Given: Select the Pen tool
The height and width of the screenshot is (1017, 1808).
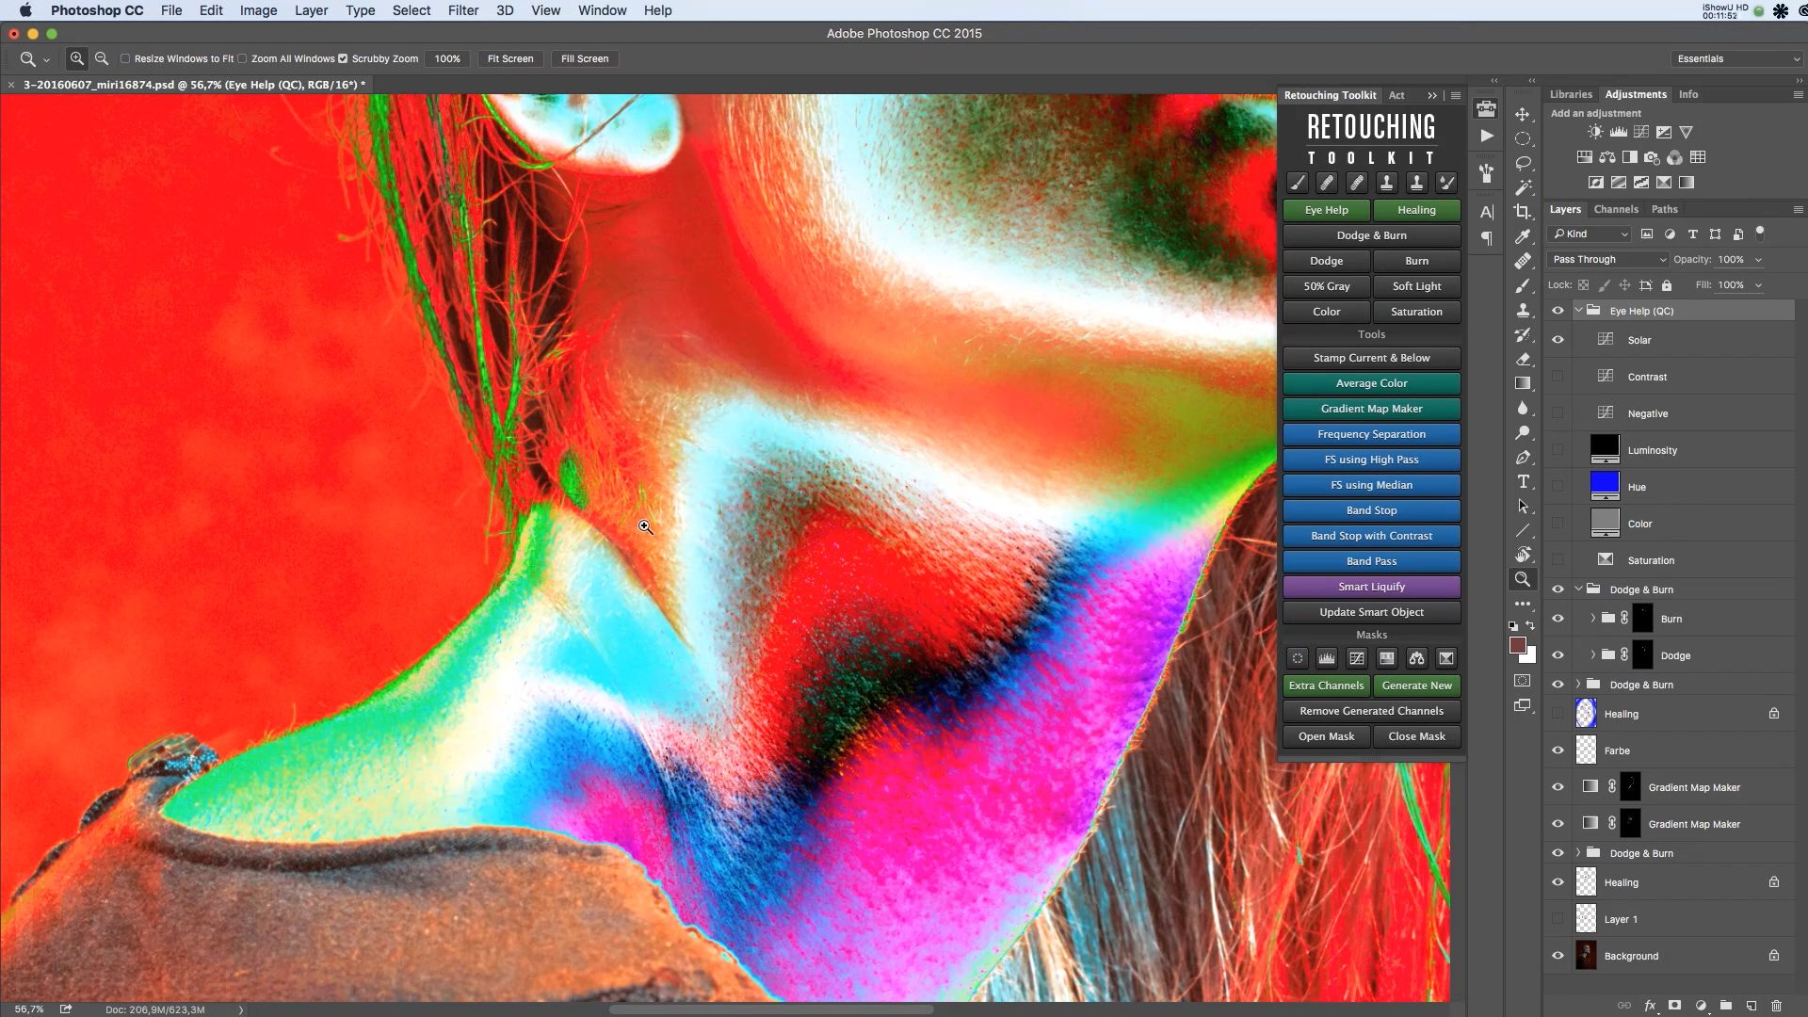Looking at the screenshot, I should pyautogui.click(x=1523, y=457).
